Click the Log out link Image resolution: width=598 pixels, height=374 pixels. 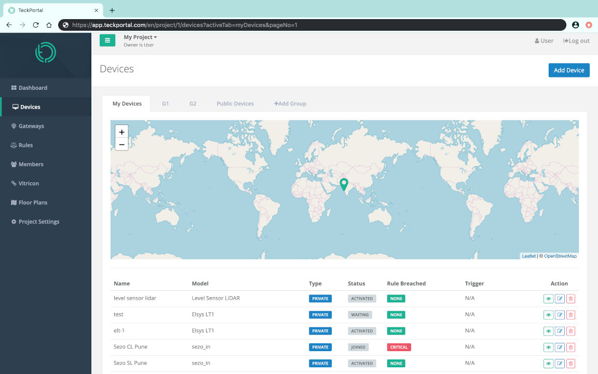point(576,41)
